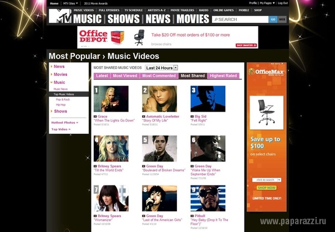
Task: Select the Most Shared tab
Action: (192, 75)
